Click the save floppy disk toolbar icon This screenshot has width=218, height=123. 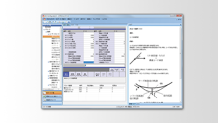[x=50, y=22]
